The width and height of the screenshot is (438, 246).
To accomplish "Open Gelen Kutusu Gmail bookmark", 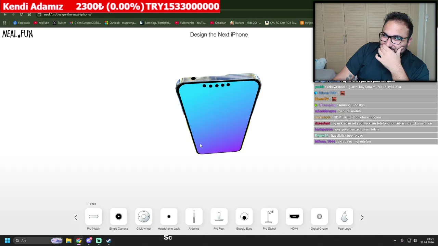I will (x=85, y=23).
